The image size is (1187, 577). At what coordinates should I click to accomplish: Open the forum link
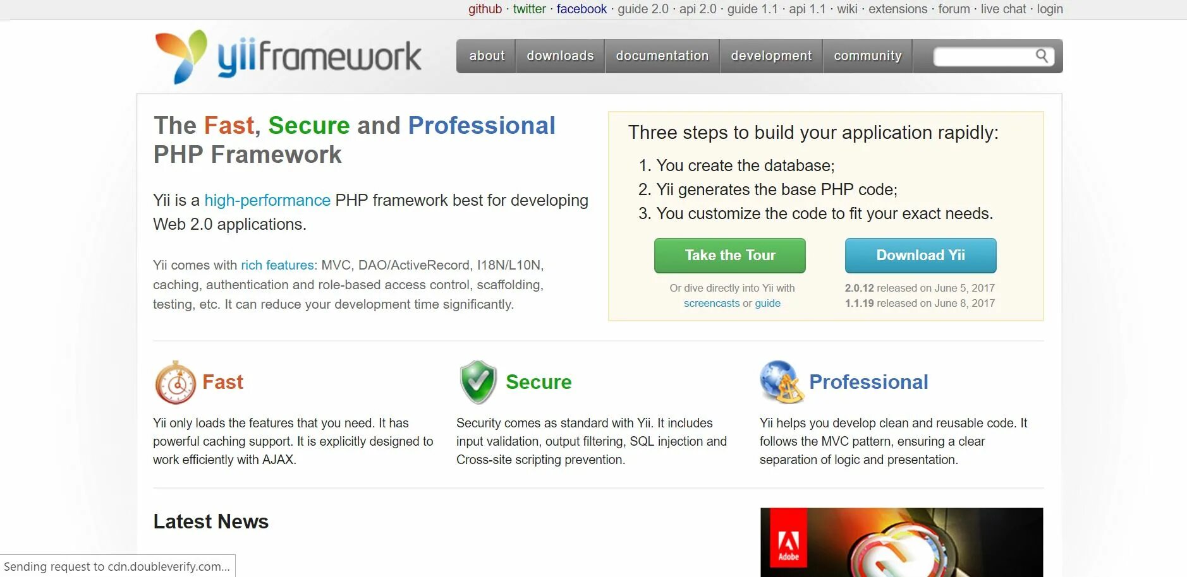[954, 9]
